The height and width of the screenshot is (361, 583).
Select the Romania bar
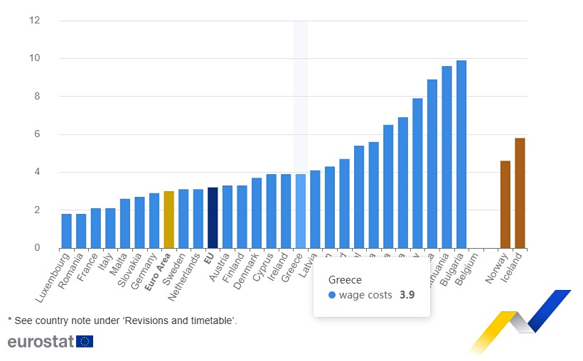click(81, 231)
